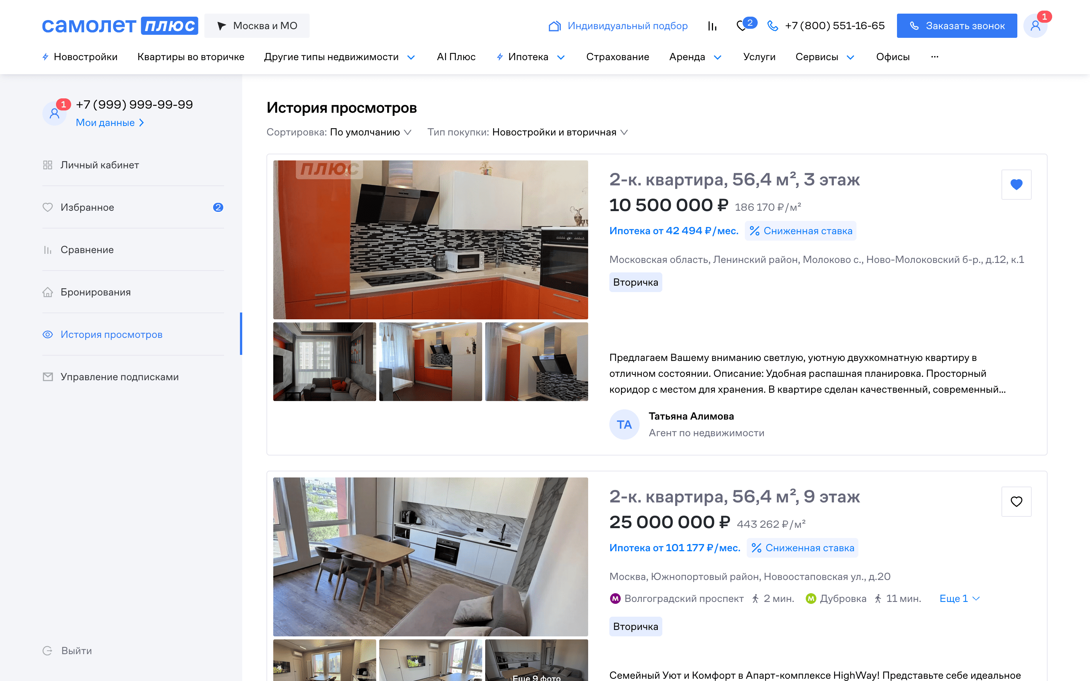This screenshot has width=1090, height=681.
Task: Click the TA agent avatar of Татьяна Алимова
Action: tap(624, 424)
